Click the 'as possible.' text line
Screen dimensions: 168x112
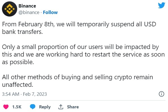(18, 62)
